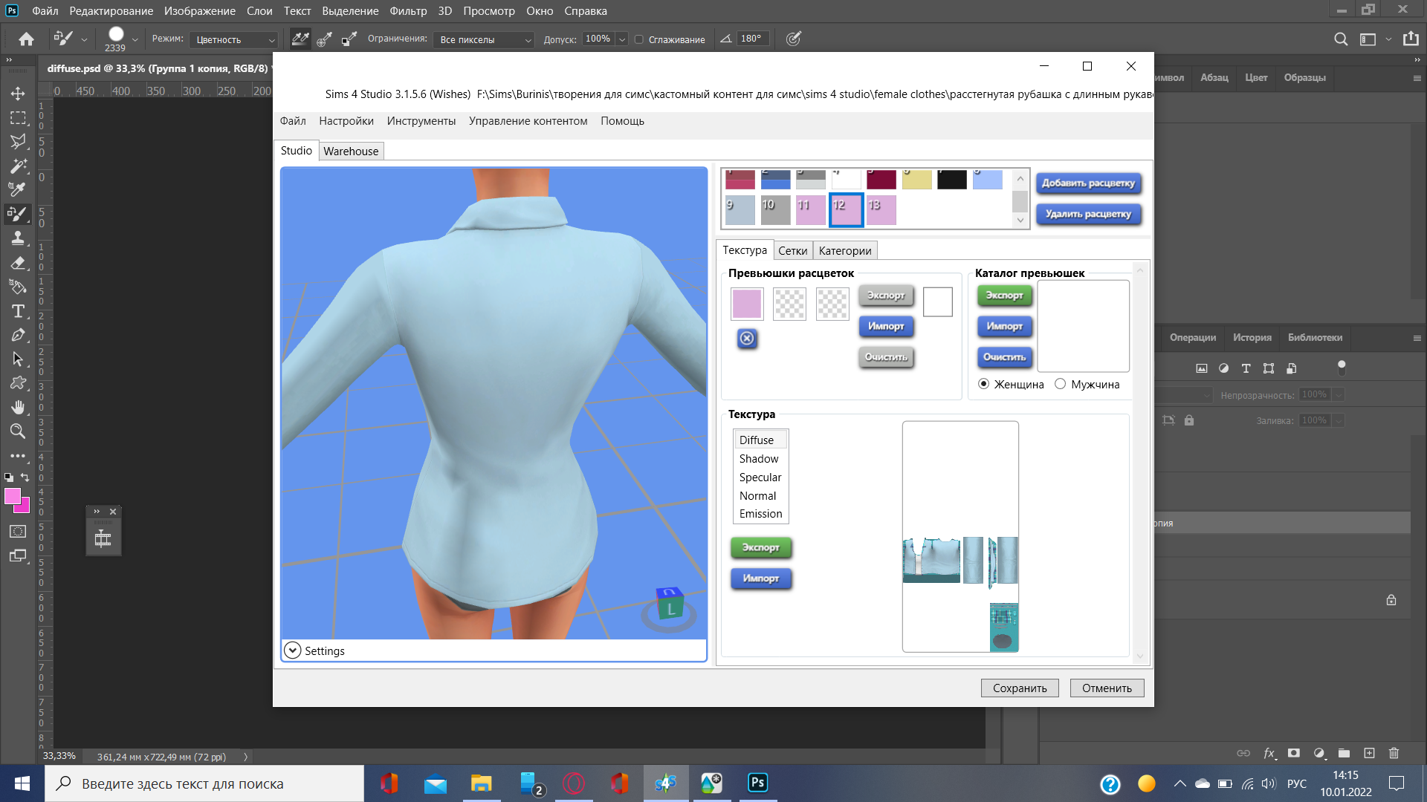Enable the Сглаживание checkbox
The height and width of the screenshot is (802, 1427).
pyautogui.click(x=639, y=39)
